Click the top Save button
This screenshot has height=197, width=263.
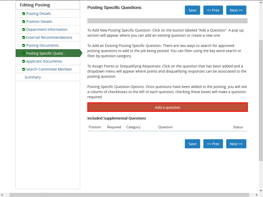(192, 10)
